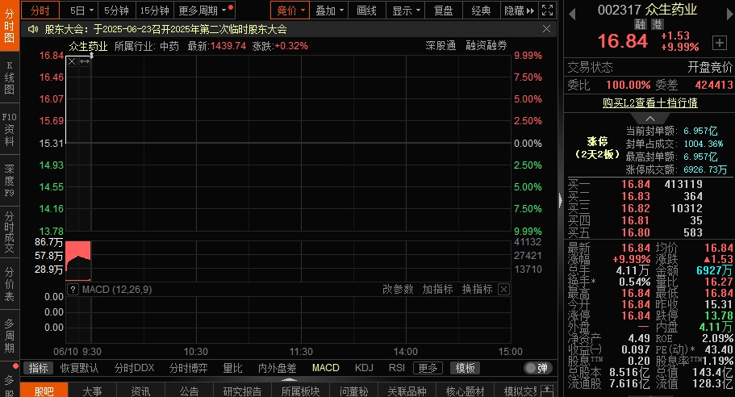Viewport: 735px width, 397px height.
Task: Click the previous stock left arrow
Action: pyautogui.click(x=572, y=15)
